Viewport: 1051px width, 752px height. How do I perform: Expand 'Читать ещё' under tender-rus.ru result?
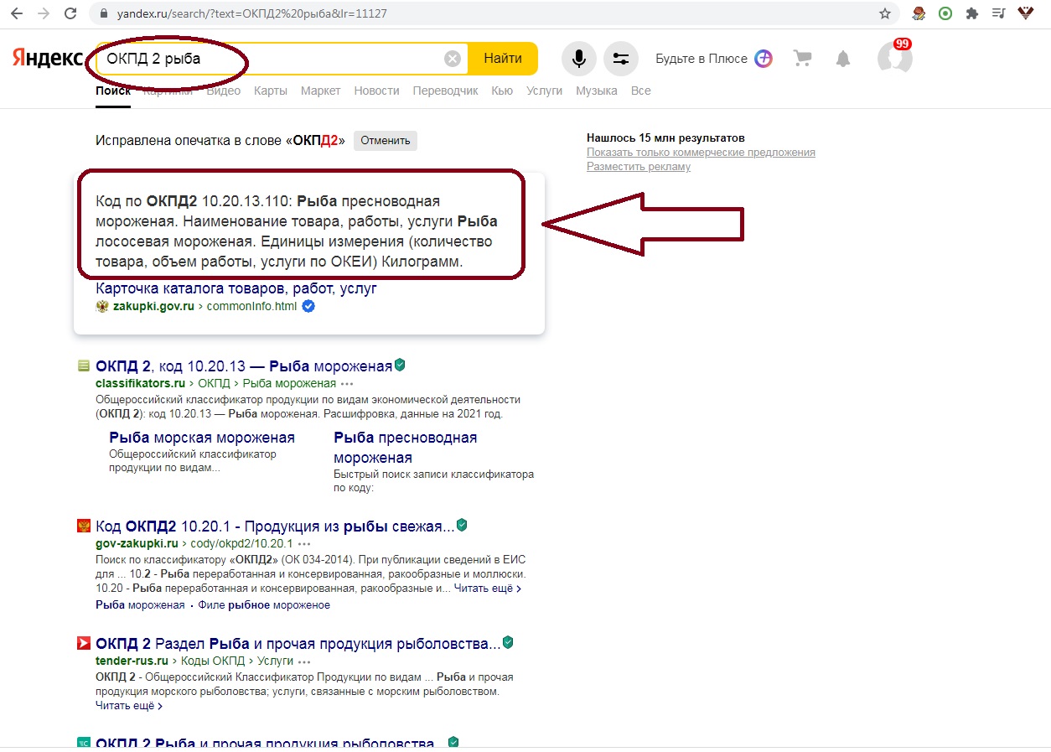click(129, 706)
